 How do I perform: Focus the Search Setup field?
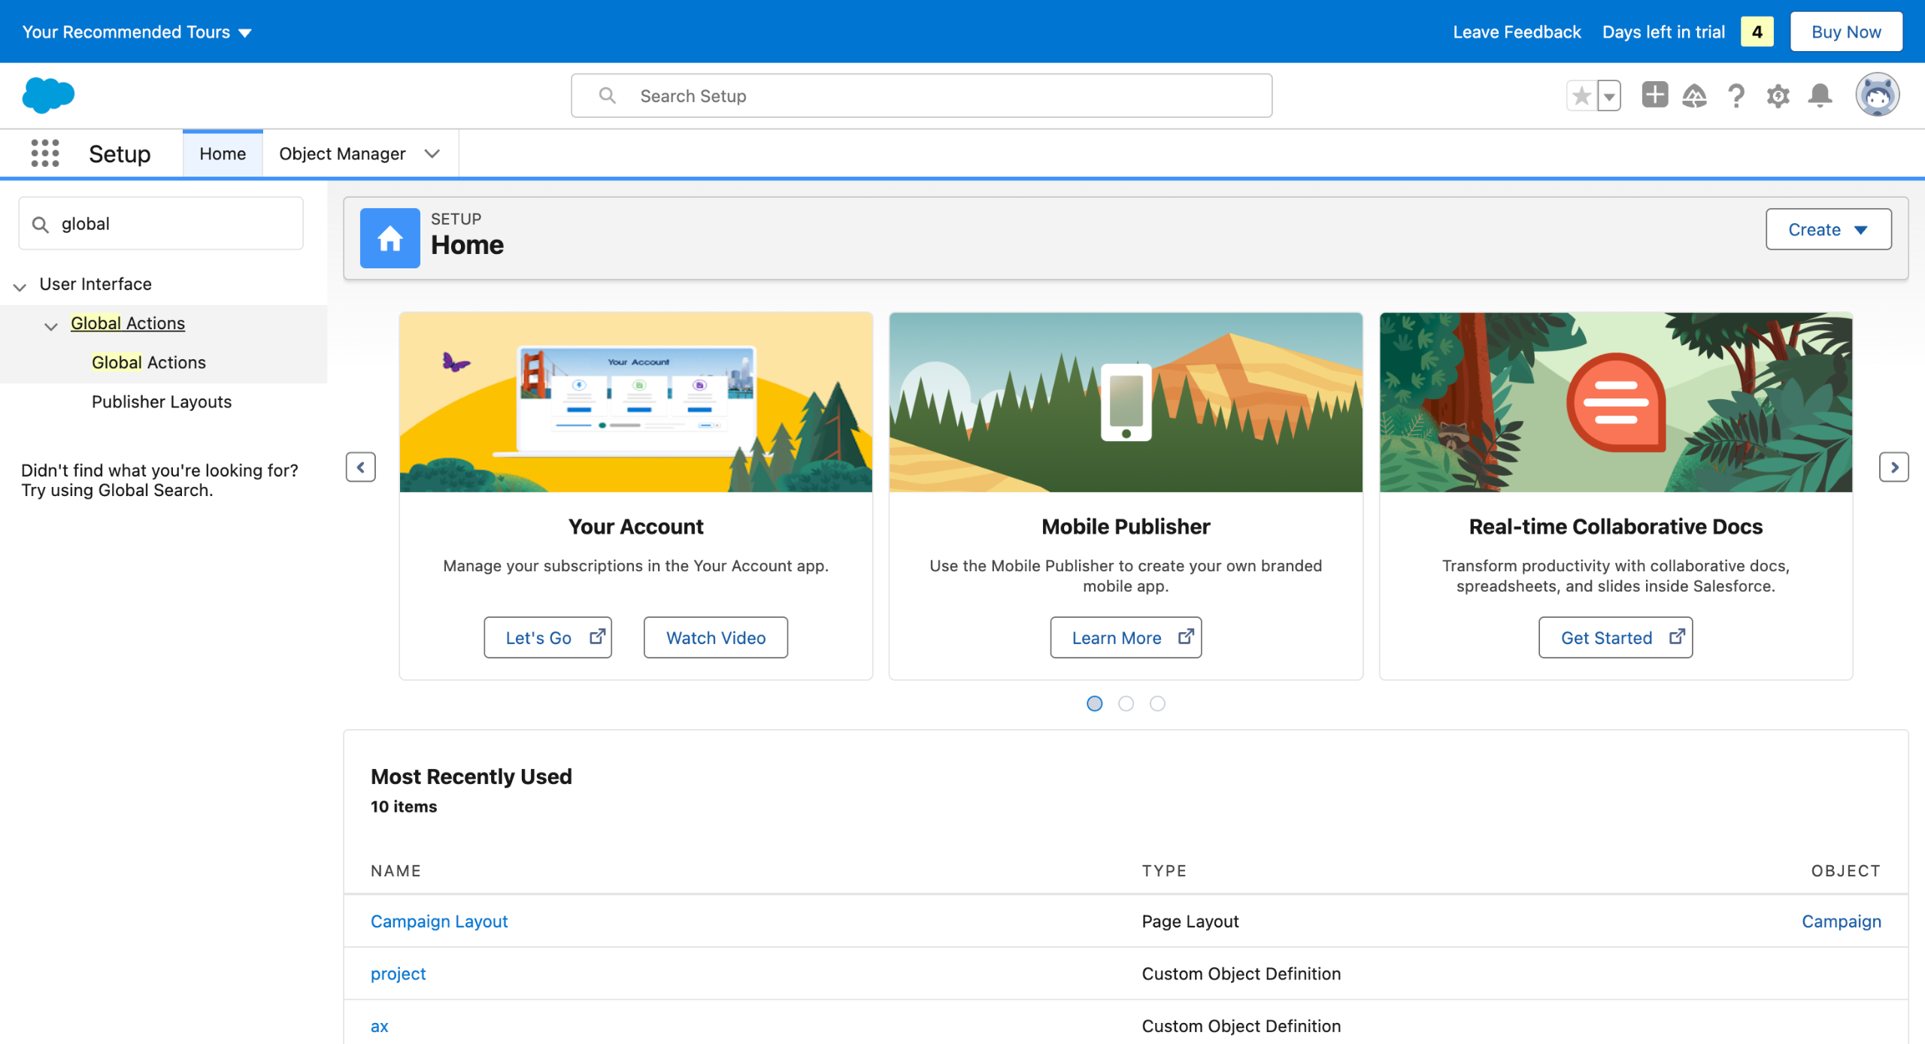[921, 95]
